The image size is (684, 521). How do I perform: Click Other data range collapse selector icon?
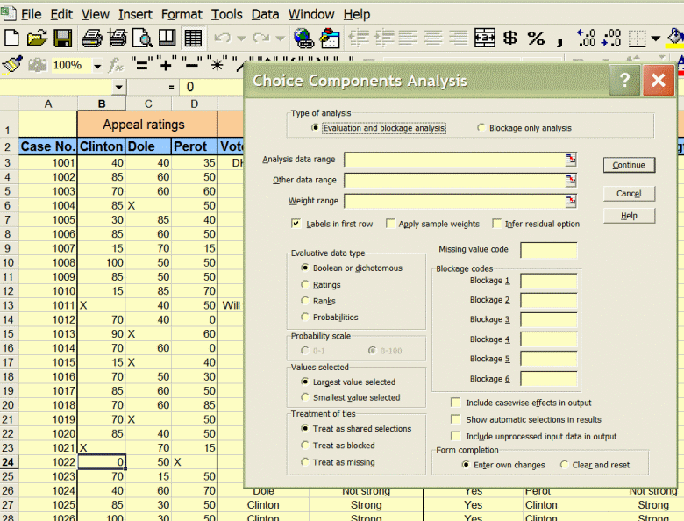pyautogui.click(x=571, y=180)
